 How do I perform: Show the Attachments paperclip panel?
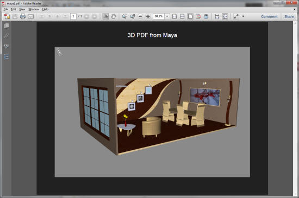pos(7,36)
